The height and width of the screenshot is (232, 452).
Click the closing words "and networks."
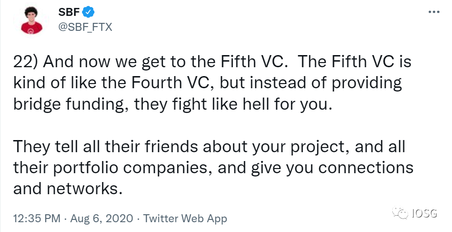click(66, 189)
